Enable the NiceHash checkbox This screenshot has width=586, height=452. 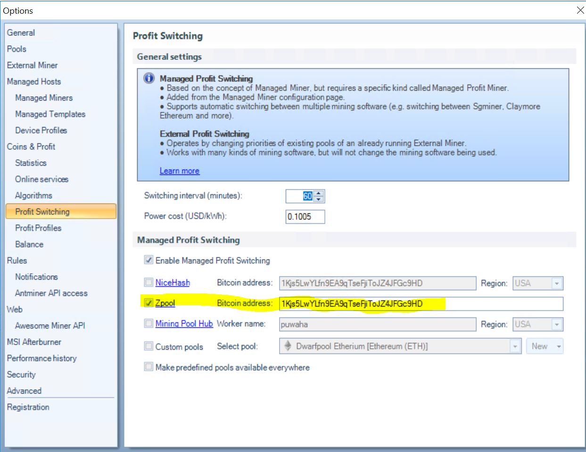coord(149,282)
